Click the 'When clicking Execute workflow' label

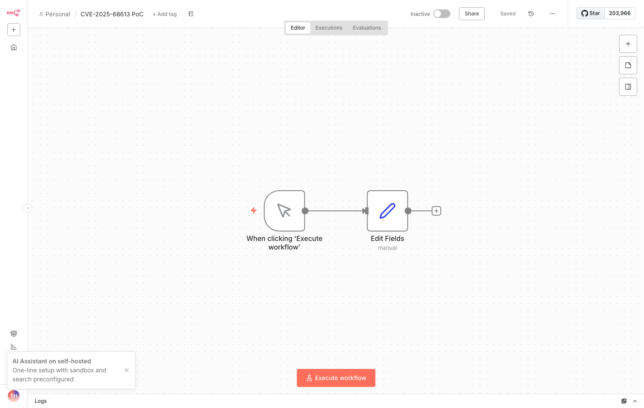click(284, 243)
